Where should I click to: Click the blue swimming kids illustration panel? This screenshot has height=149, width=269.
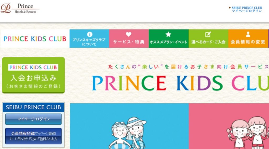(x=129, y=126)
